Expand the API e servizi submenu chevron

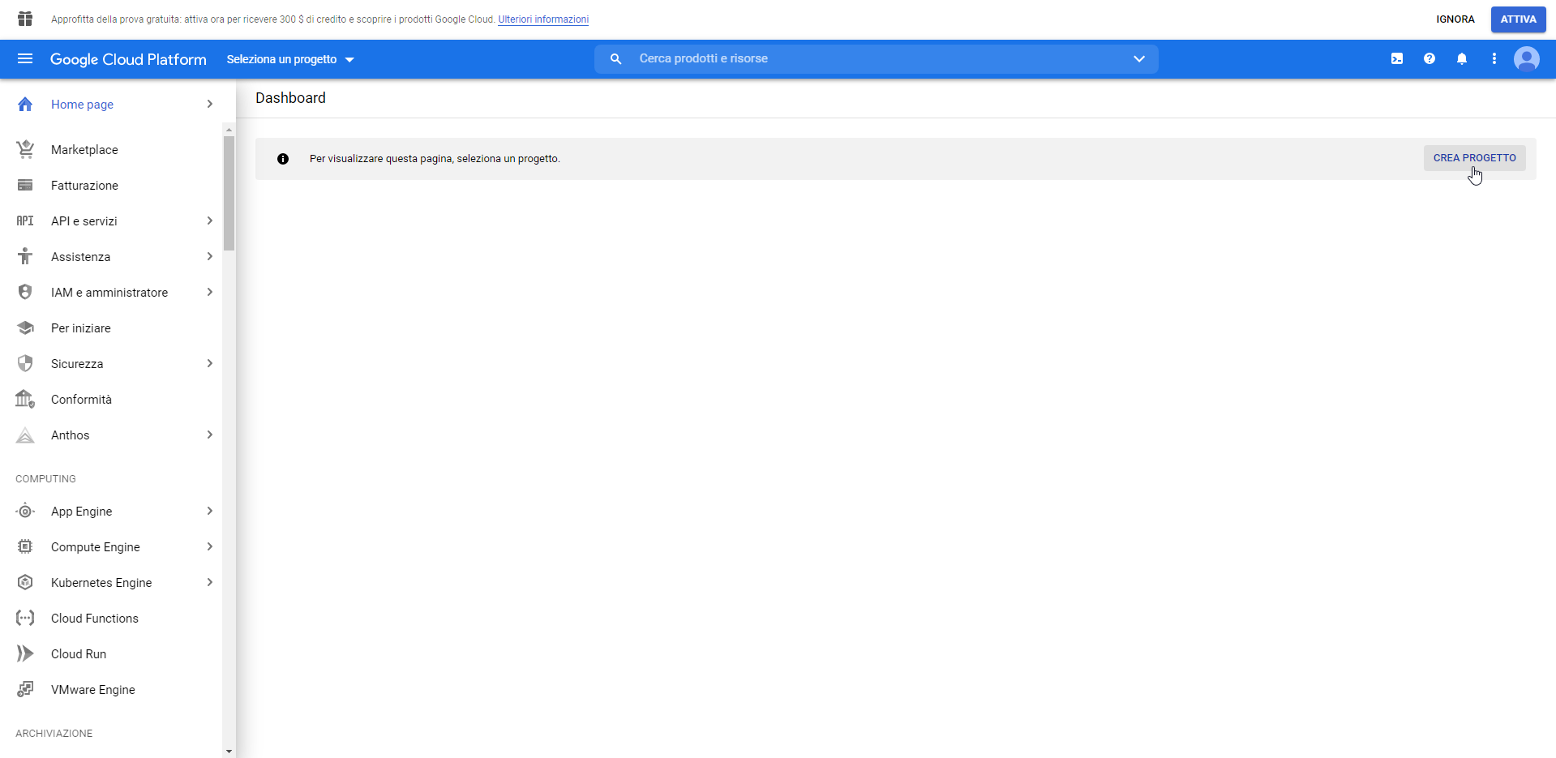pos(210,221)
